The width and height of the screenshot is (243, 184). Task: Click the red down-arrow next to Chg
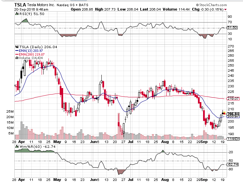(x=225, y=10)
